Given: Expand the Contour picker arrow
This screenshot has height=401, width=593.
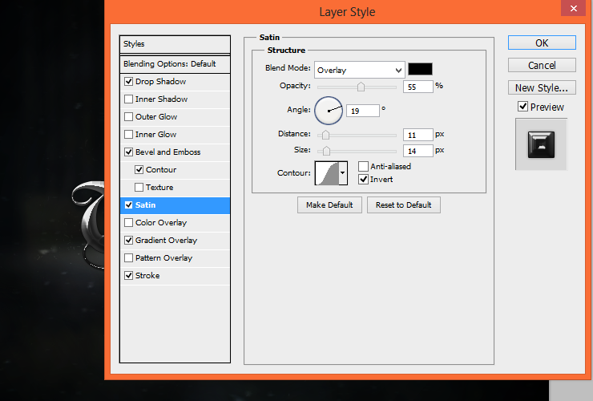Looking at the screenshot, I should click(343, 173).
